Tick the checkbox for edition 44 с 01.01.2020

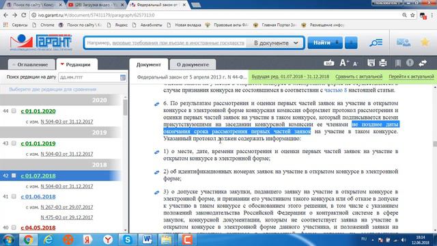[x=14, y=111]
